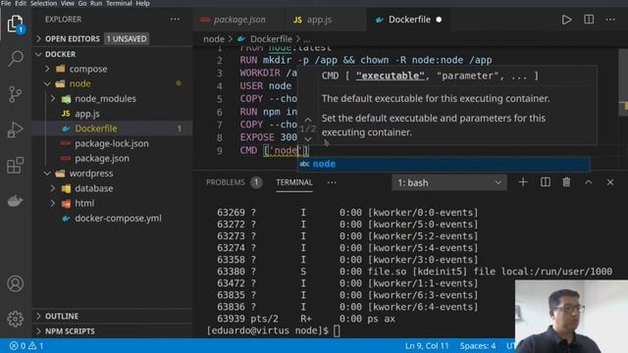Open the File menu
The image size is (628, 353).
click(6, 3)
